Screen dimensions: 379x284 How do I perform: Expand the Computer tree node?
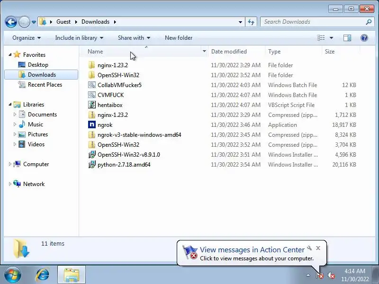point(10,164)
